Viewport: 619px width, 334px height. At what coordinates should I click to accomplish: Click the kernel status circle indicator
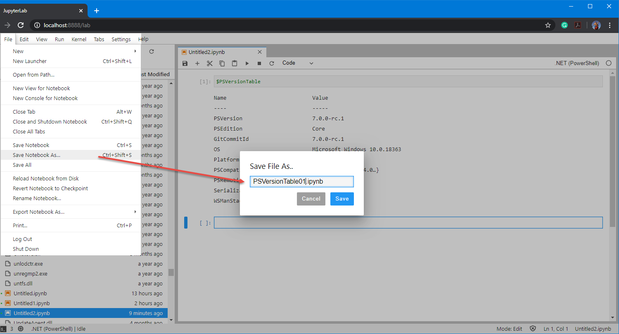pyautogui.click(x=608, y=63)
